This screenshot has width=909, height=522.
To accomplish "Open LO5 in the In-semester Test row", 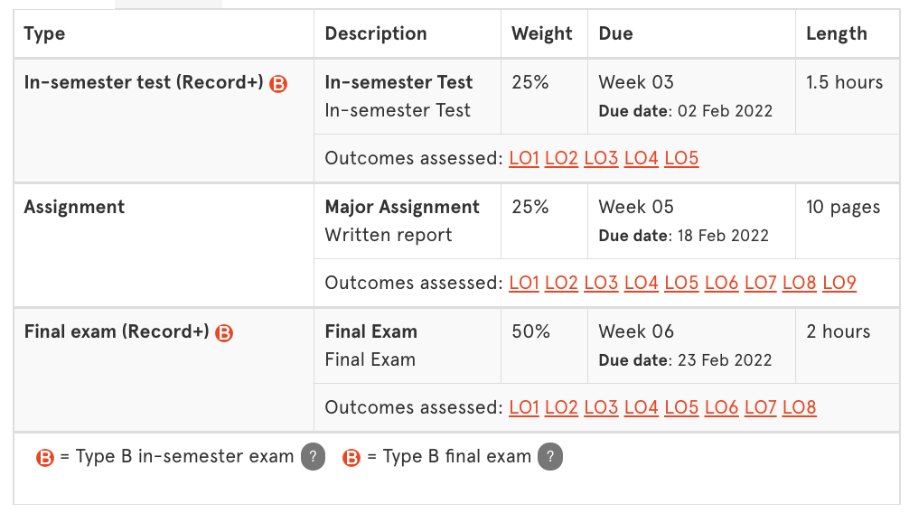I will [x=681, y=158].
